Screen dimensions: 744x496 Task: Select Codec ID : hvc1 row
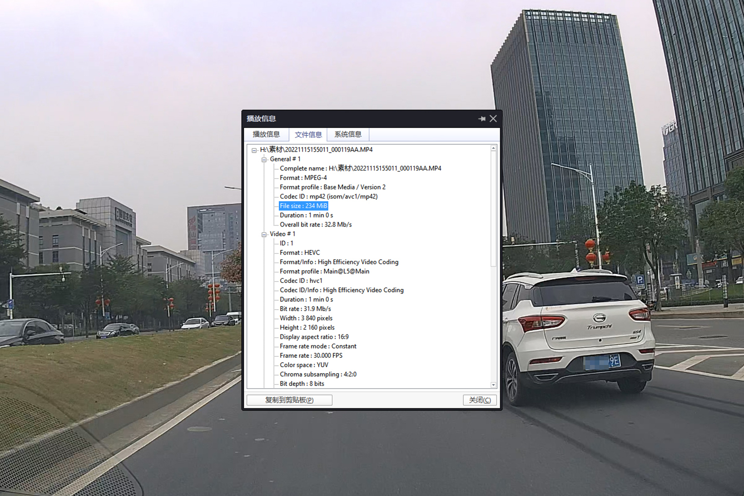click(x=301, y=281)
